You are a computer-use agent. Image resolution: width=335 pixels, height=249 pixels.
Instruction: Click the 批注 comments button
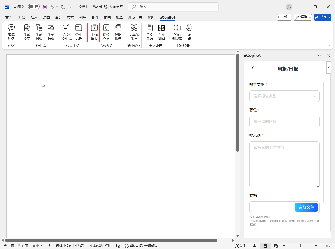pos(284,17)
